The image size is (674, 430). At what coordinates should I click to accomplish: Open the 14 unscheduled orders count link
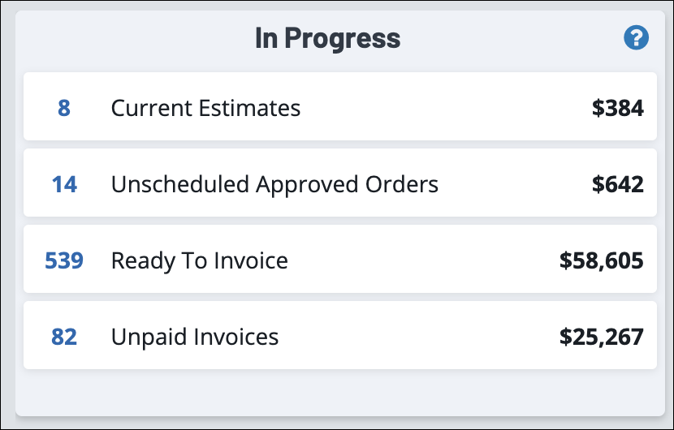pos(64,184)
